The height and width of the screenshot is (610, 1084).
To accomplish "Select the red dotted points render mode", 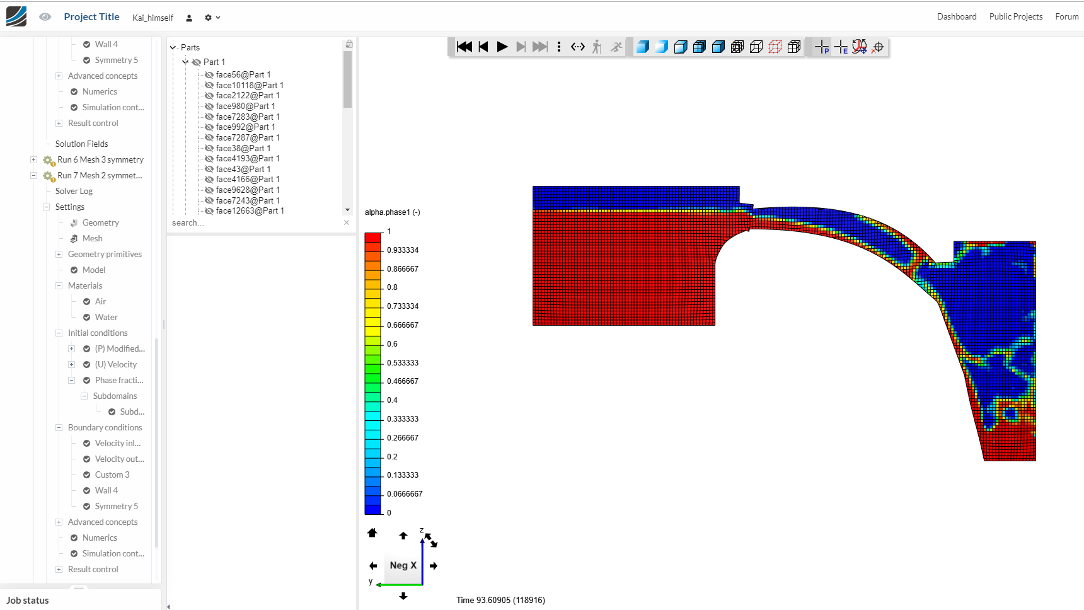I will (x=775, y=47).
